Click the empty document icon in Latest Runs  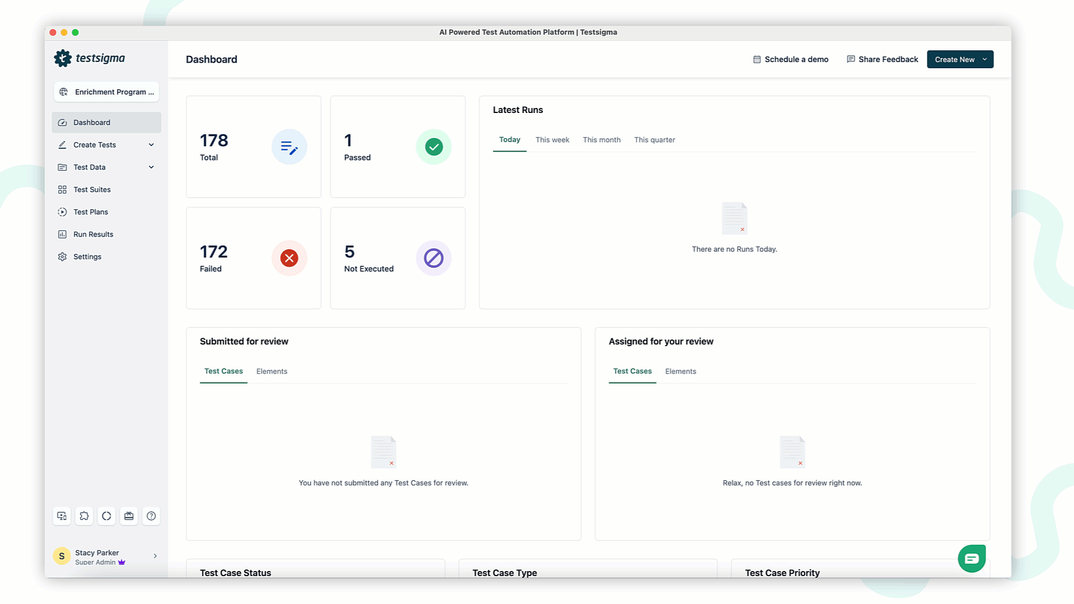[x=734, y=218]
